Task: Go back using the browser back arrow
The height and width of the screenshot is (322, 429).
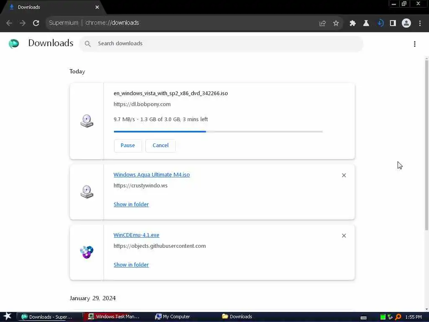Action: [x=9, y=23]
